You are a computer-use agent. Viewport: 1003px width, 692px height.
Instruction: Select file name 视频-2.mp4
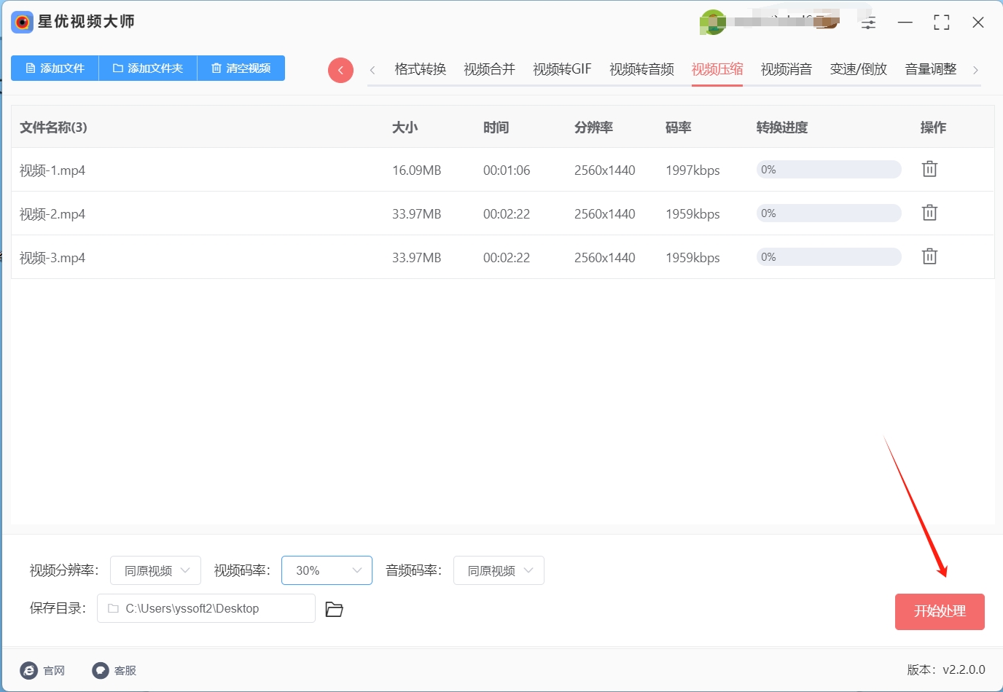pos(52,214)
